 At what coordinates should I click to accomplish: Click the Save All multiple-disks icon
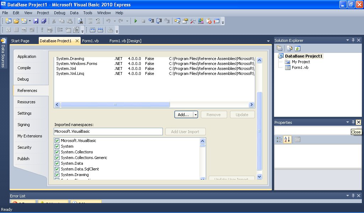[x=44, y=21]
